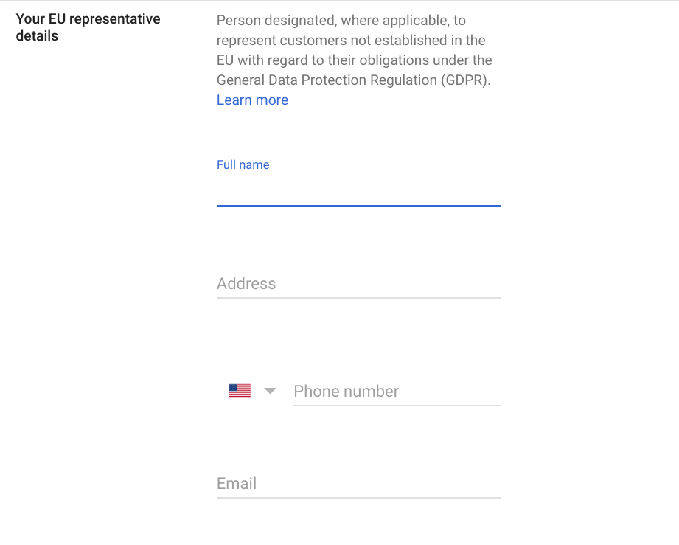Click the blue underline below Full name
Image resolution: width=679 pixels, height=545 pixels.
(x=358, y=206)
